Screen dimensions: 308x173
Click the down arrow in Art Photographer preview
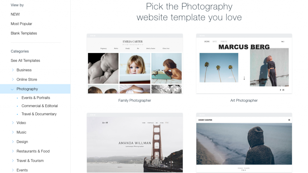click(244, 78)
